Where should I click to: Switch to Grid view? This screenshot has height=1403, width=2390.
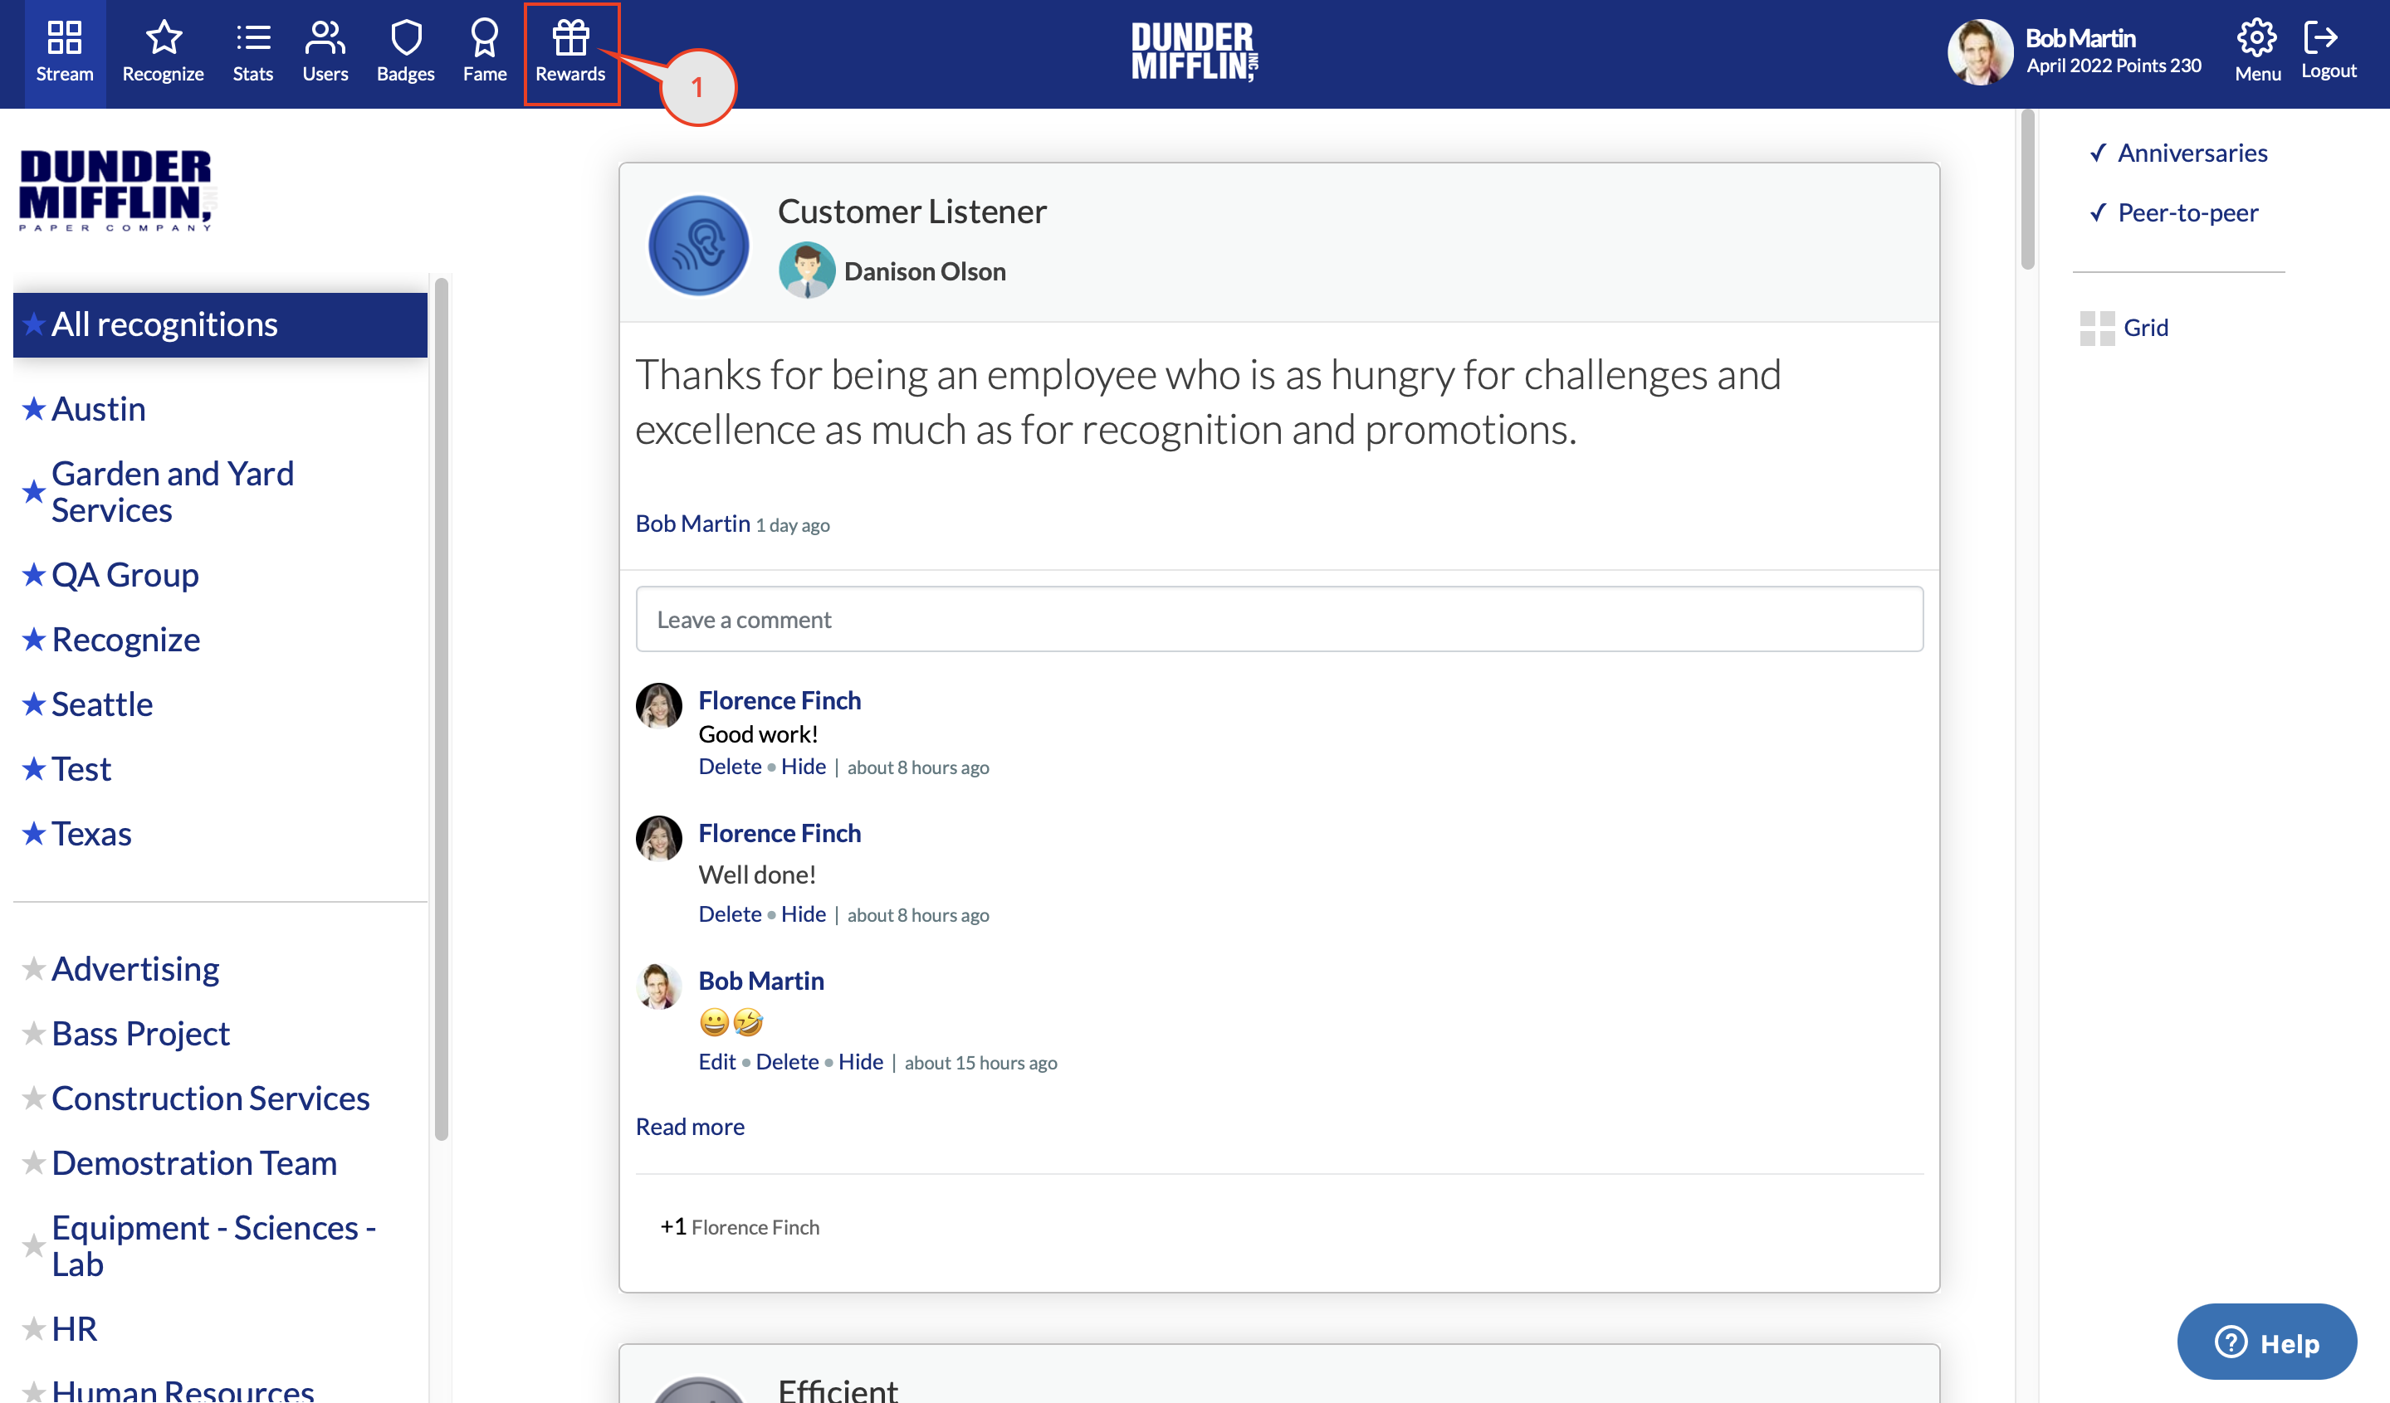2124,328
